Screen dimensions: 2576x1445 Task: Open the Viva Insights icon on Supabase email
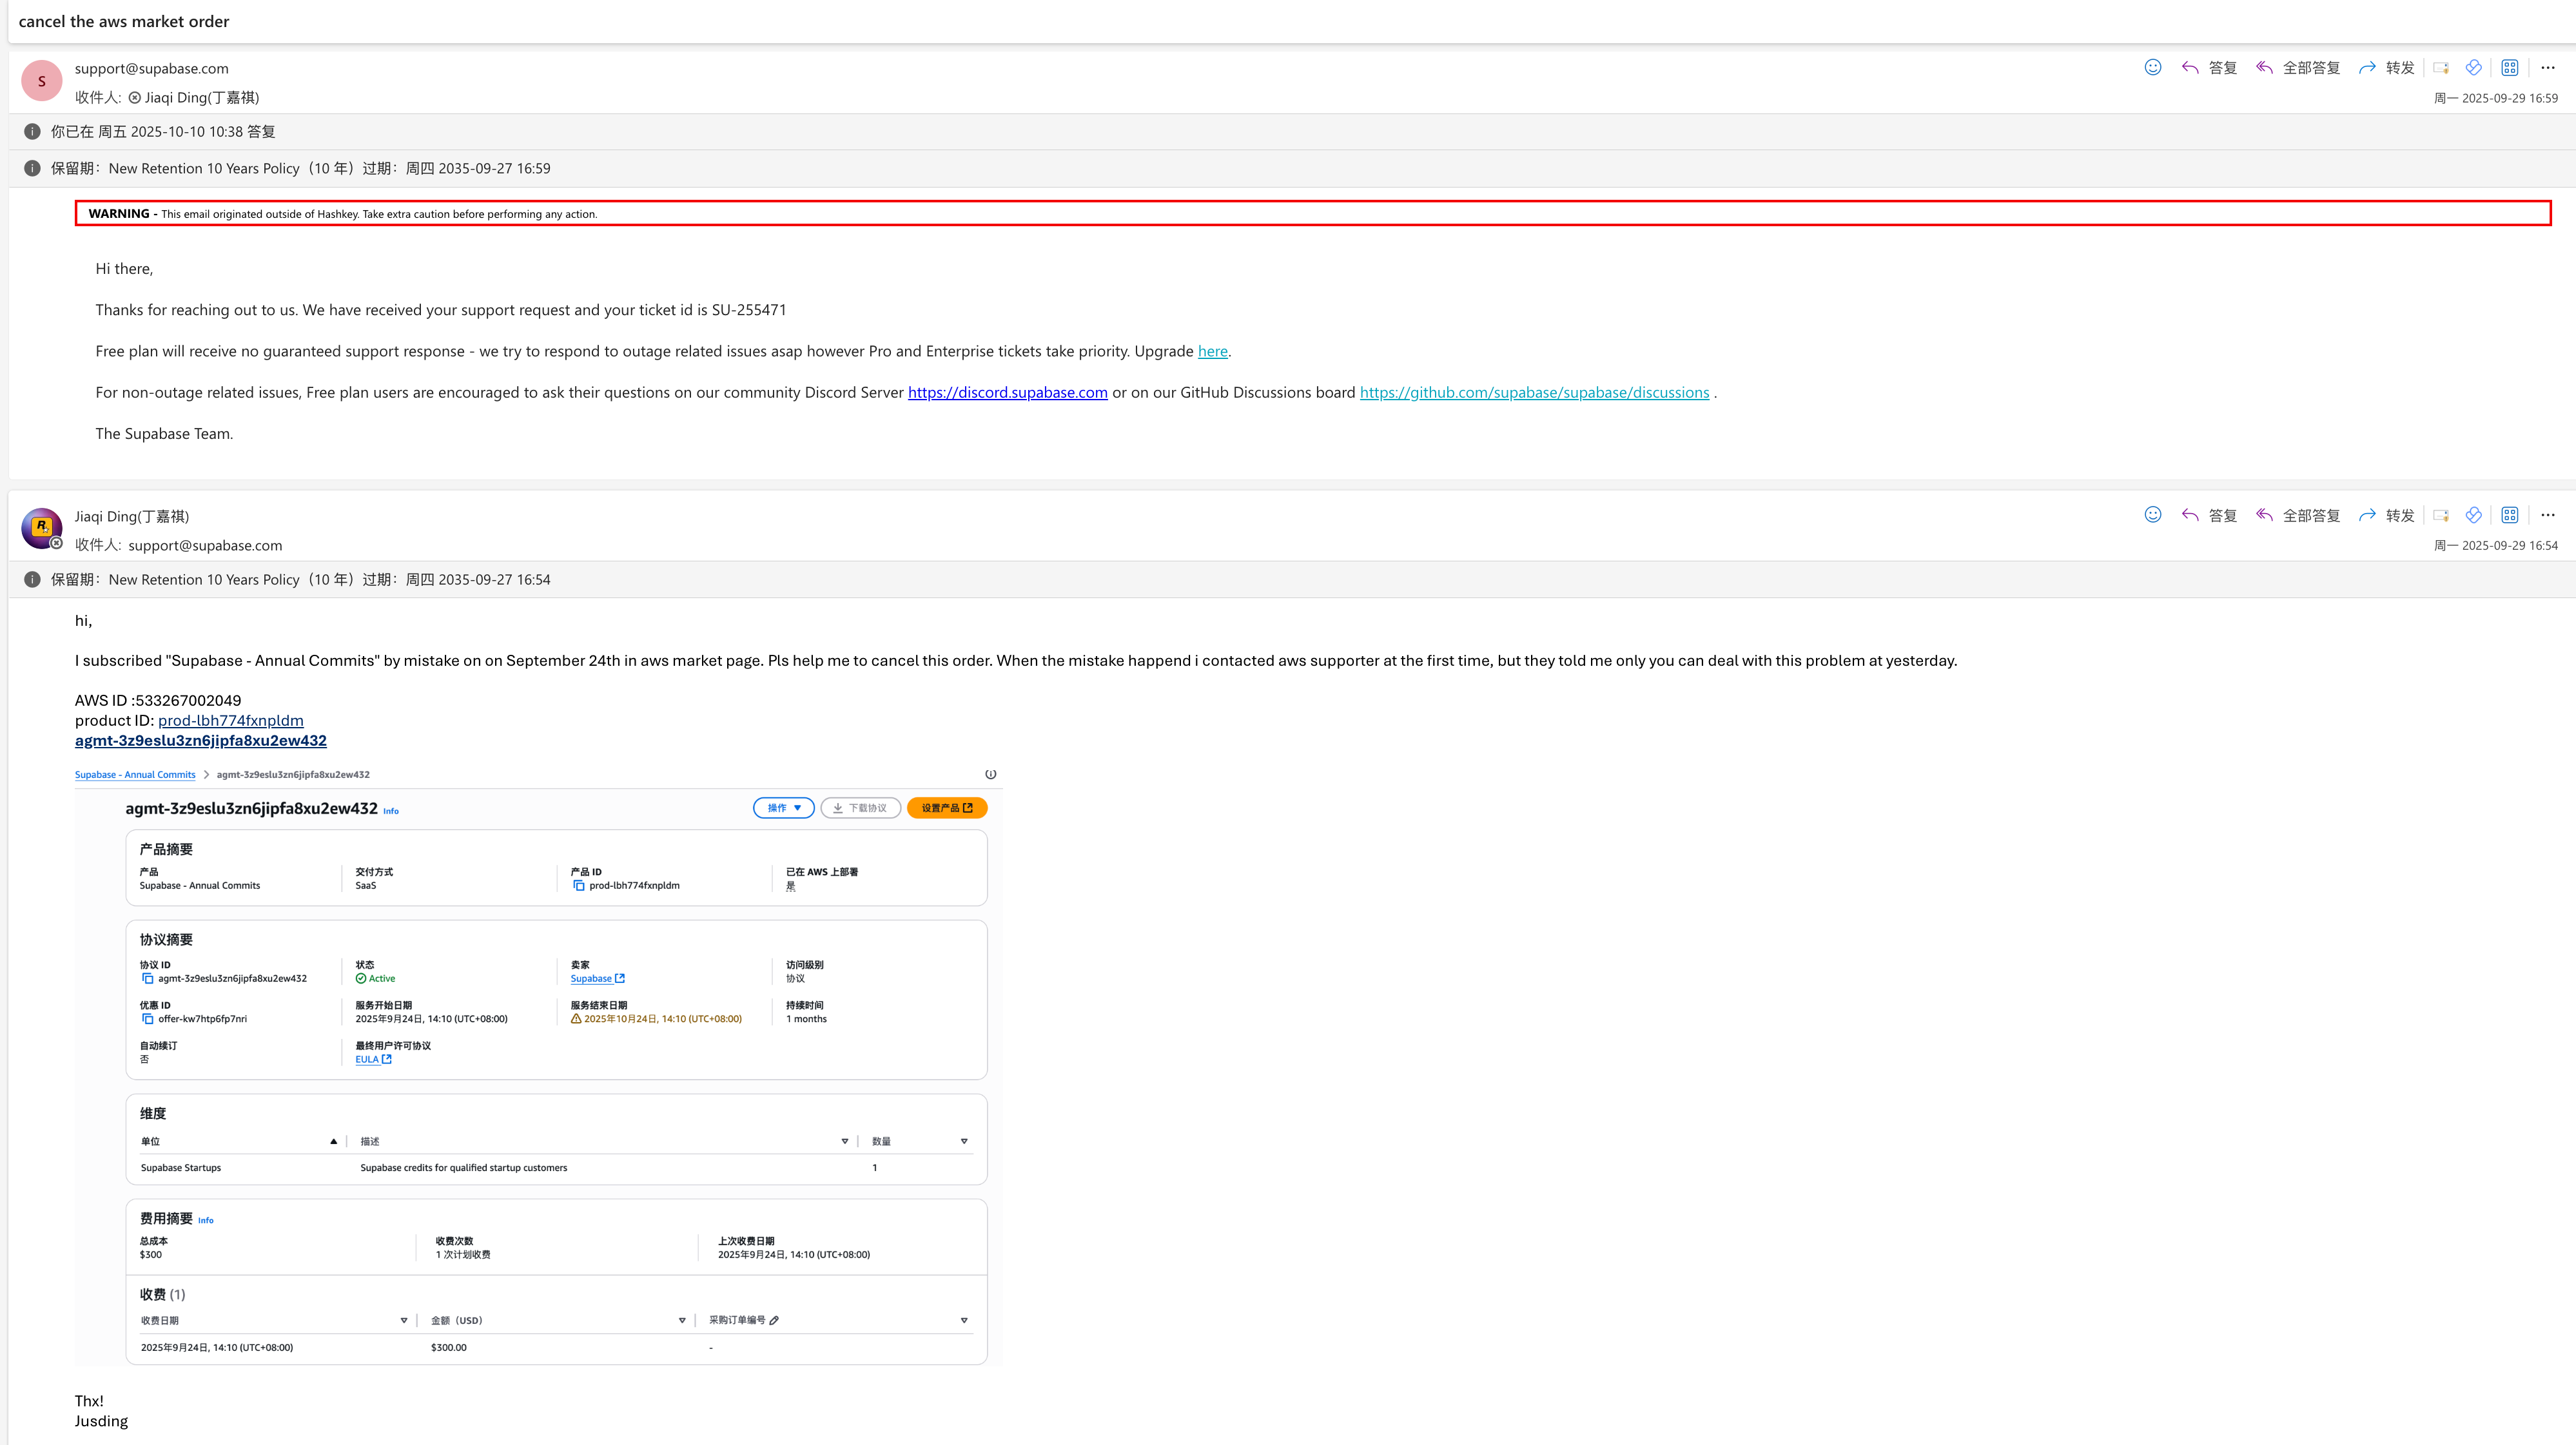tap(2473, 67)
